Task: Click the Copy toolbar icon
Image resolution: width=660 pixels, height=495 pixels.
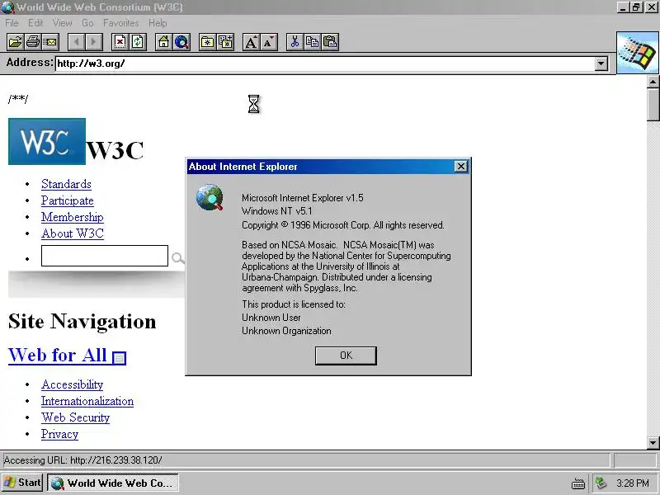Action: point(313,42)
